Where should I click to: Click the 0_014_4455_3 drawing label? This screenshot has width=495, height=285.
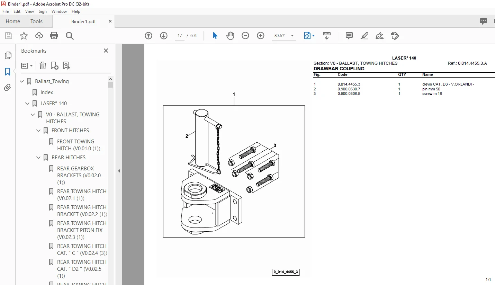click(286, 272)
